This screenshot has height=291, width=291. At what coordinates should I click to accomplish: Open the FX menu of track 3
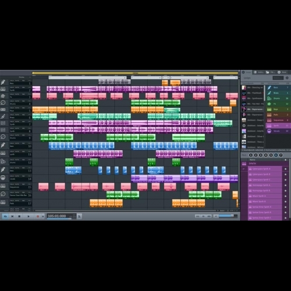pyautogui.click(x=30, y=94)
